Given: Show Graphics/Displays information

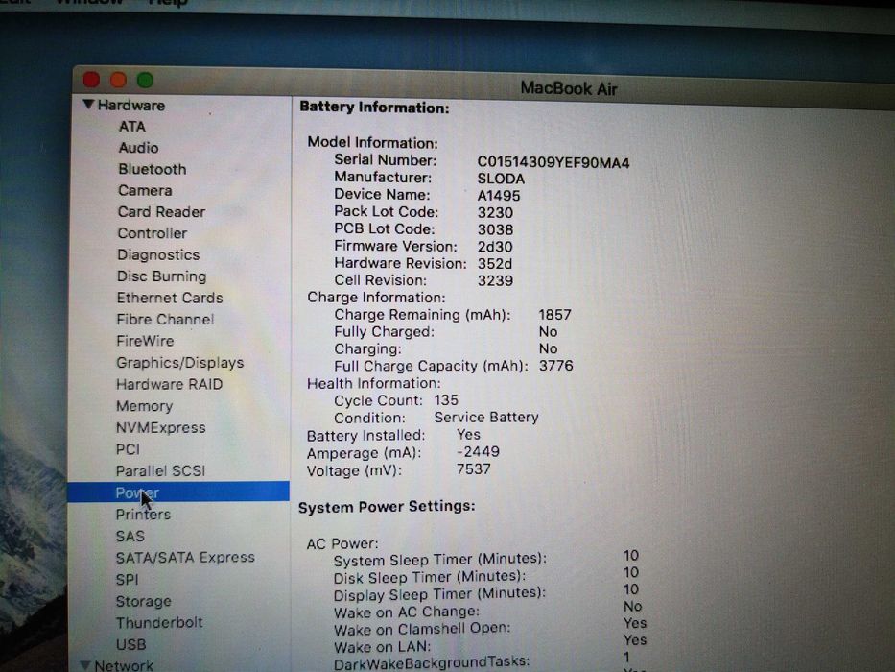Looking at the screenshot, I should [x=179, y=363].
